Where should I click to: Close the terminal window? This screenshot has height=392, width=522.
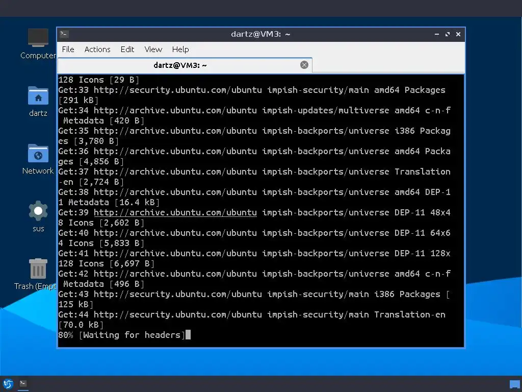(x=458, y=34)
